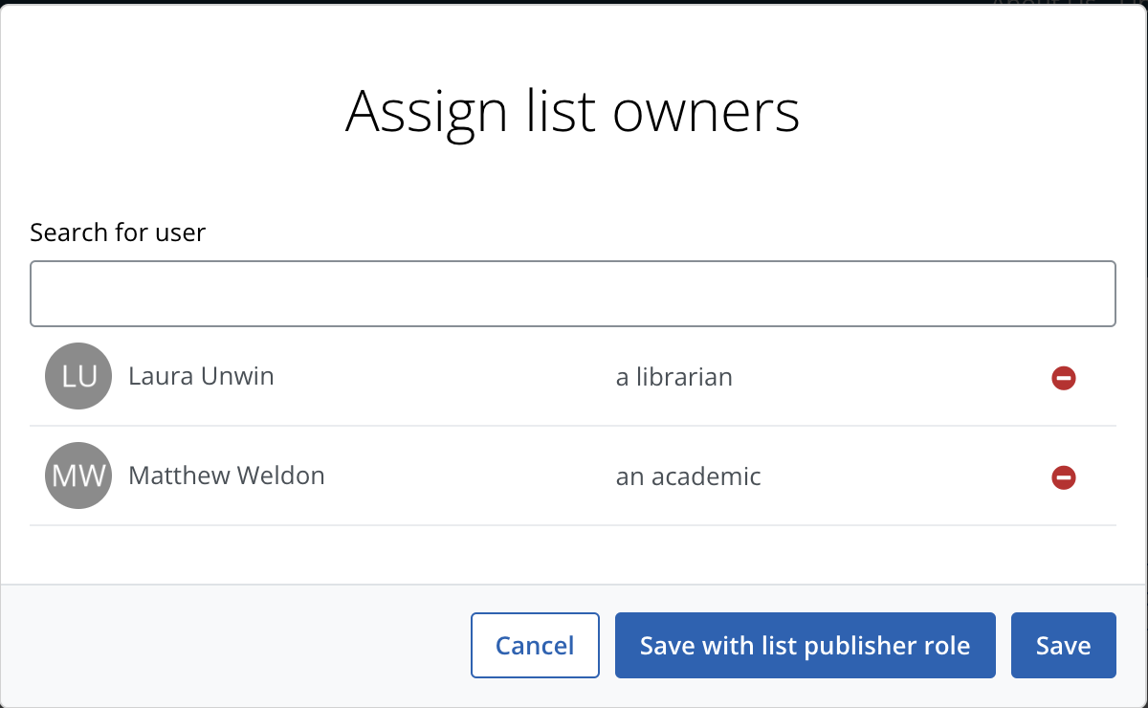Click the 'Search for user' label
The image size is (1148, 708).
click(118, 232)
